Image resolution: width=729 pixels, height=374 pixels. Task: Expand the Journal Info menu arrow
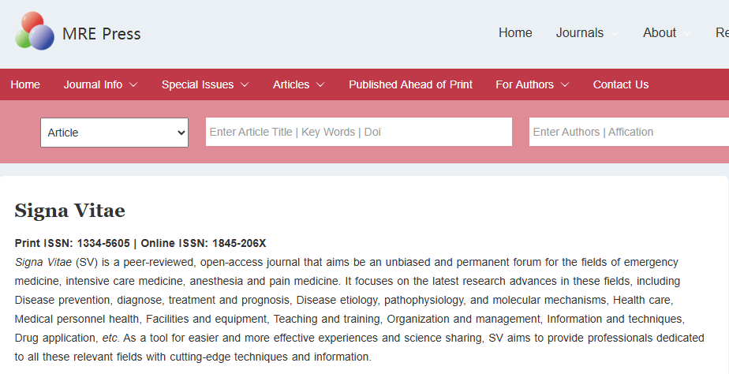[133, 84]
